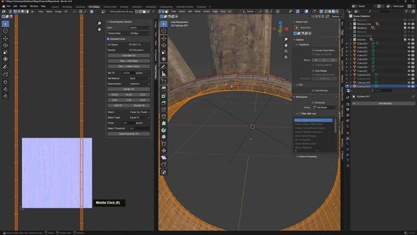Disable render for Cube.027 camera icon
Screen dimensions: 417x235
click(413, 55)
